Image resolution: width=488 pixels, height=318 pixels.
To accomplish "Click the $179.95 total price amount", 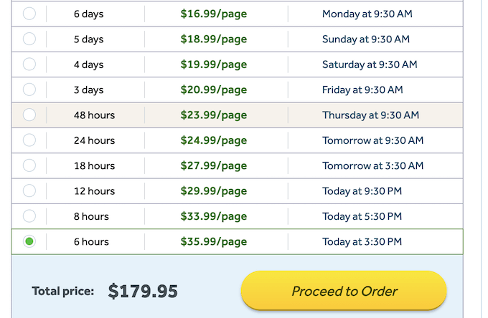I will (x=143, y=291).
